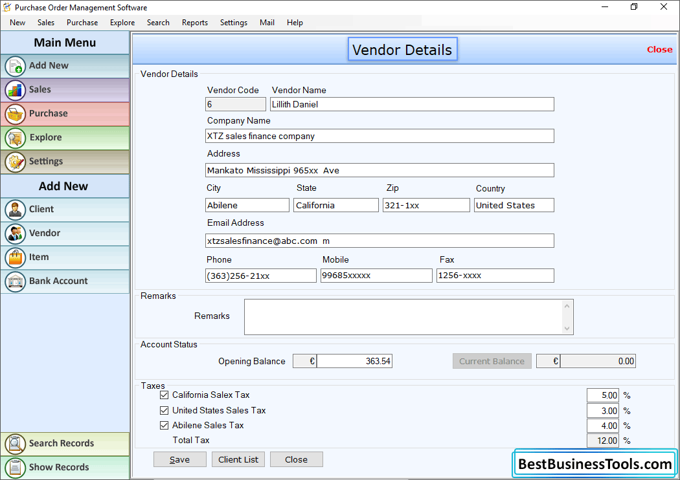Screen dimensions: 680x480
Task: Open the Item icon in sidebar
Action: pyautogui.click(x=16, y=257)
